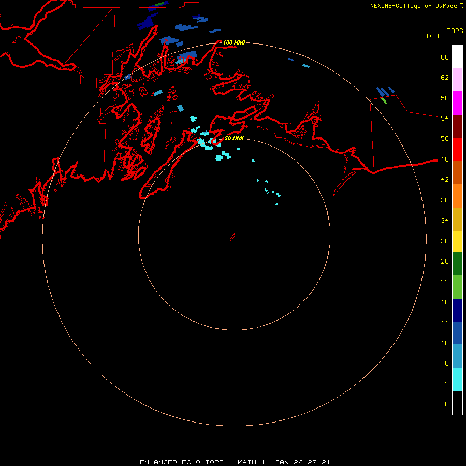
Task: Select the dark red 54 kft legend swatch
Action: point(457,126)
